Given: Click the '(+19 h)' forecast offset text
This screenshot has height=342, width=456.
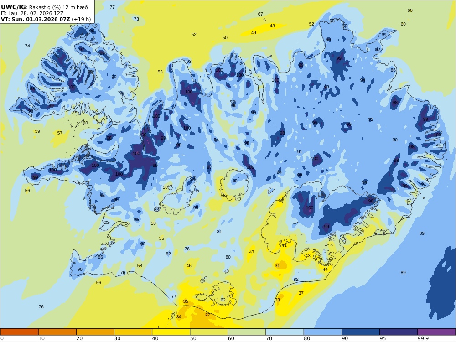Looking at the screenshot, I should 81,19.
